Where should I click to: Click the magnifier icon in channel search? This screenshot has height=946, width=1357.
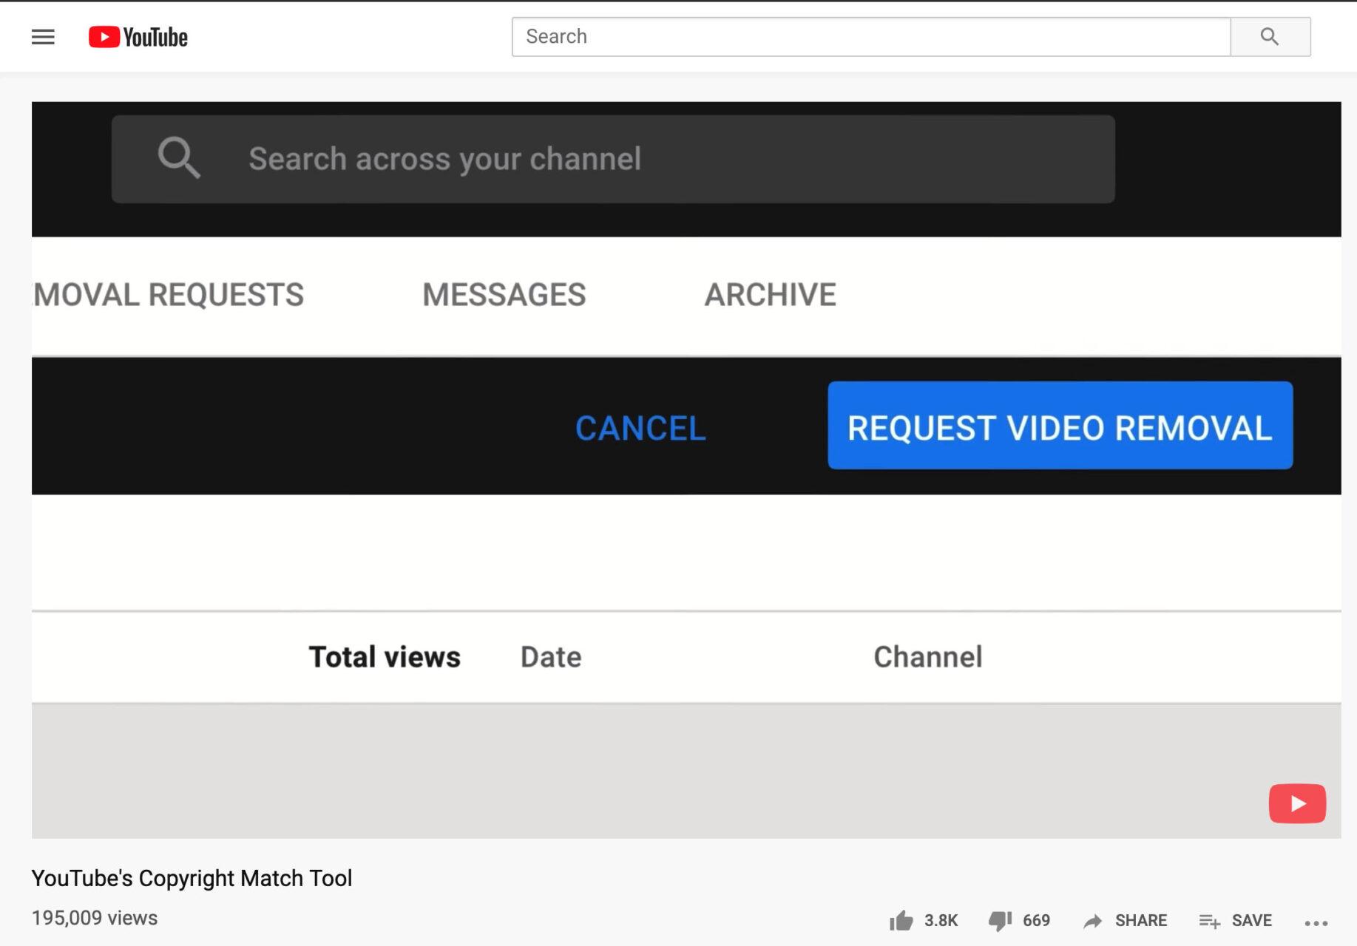179,157
